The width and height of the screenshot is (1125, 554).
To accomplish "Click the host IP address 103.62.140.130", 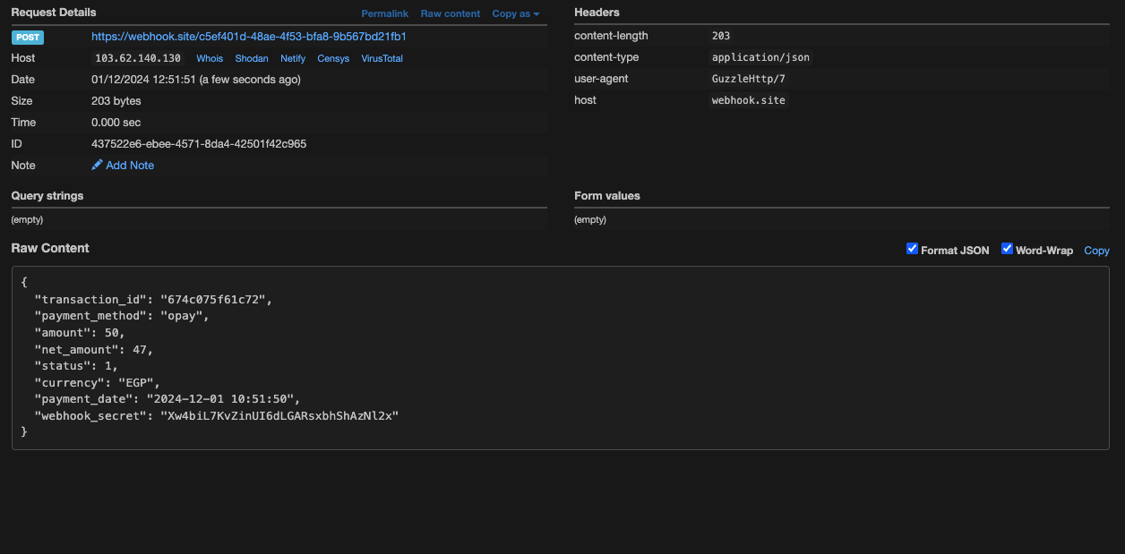I will click(138, 58).
